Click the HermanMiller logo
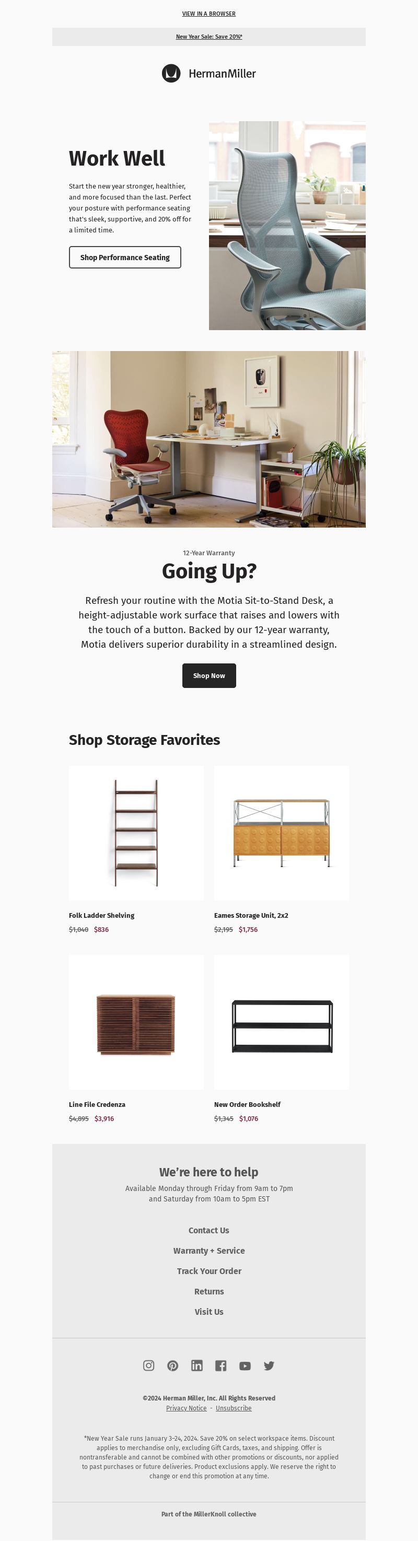 [x=208, y=74]
